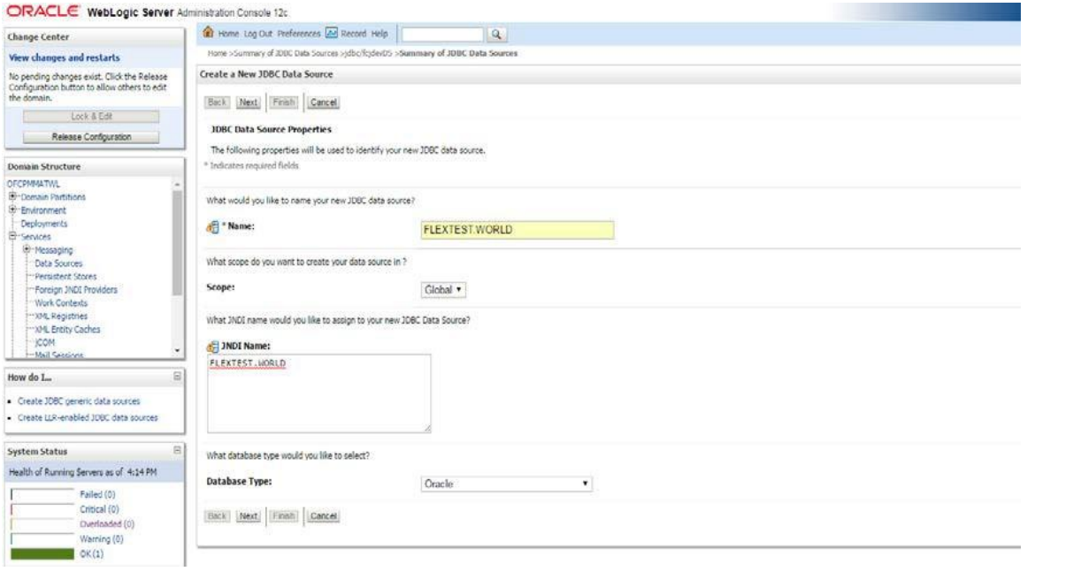Select XML Registries tree item
This screenshot has width=1081, height=579.
(60, 316)
